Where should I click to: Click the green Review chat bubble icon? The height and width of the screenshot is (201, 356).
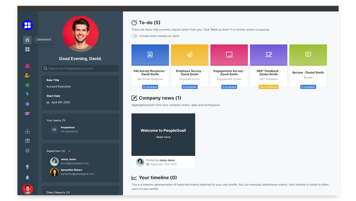(308, 55)
